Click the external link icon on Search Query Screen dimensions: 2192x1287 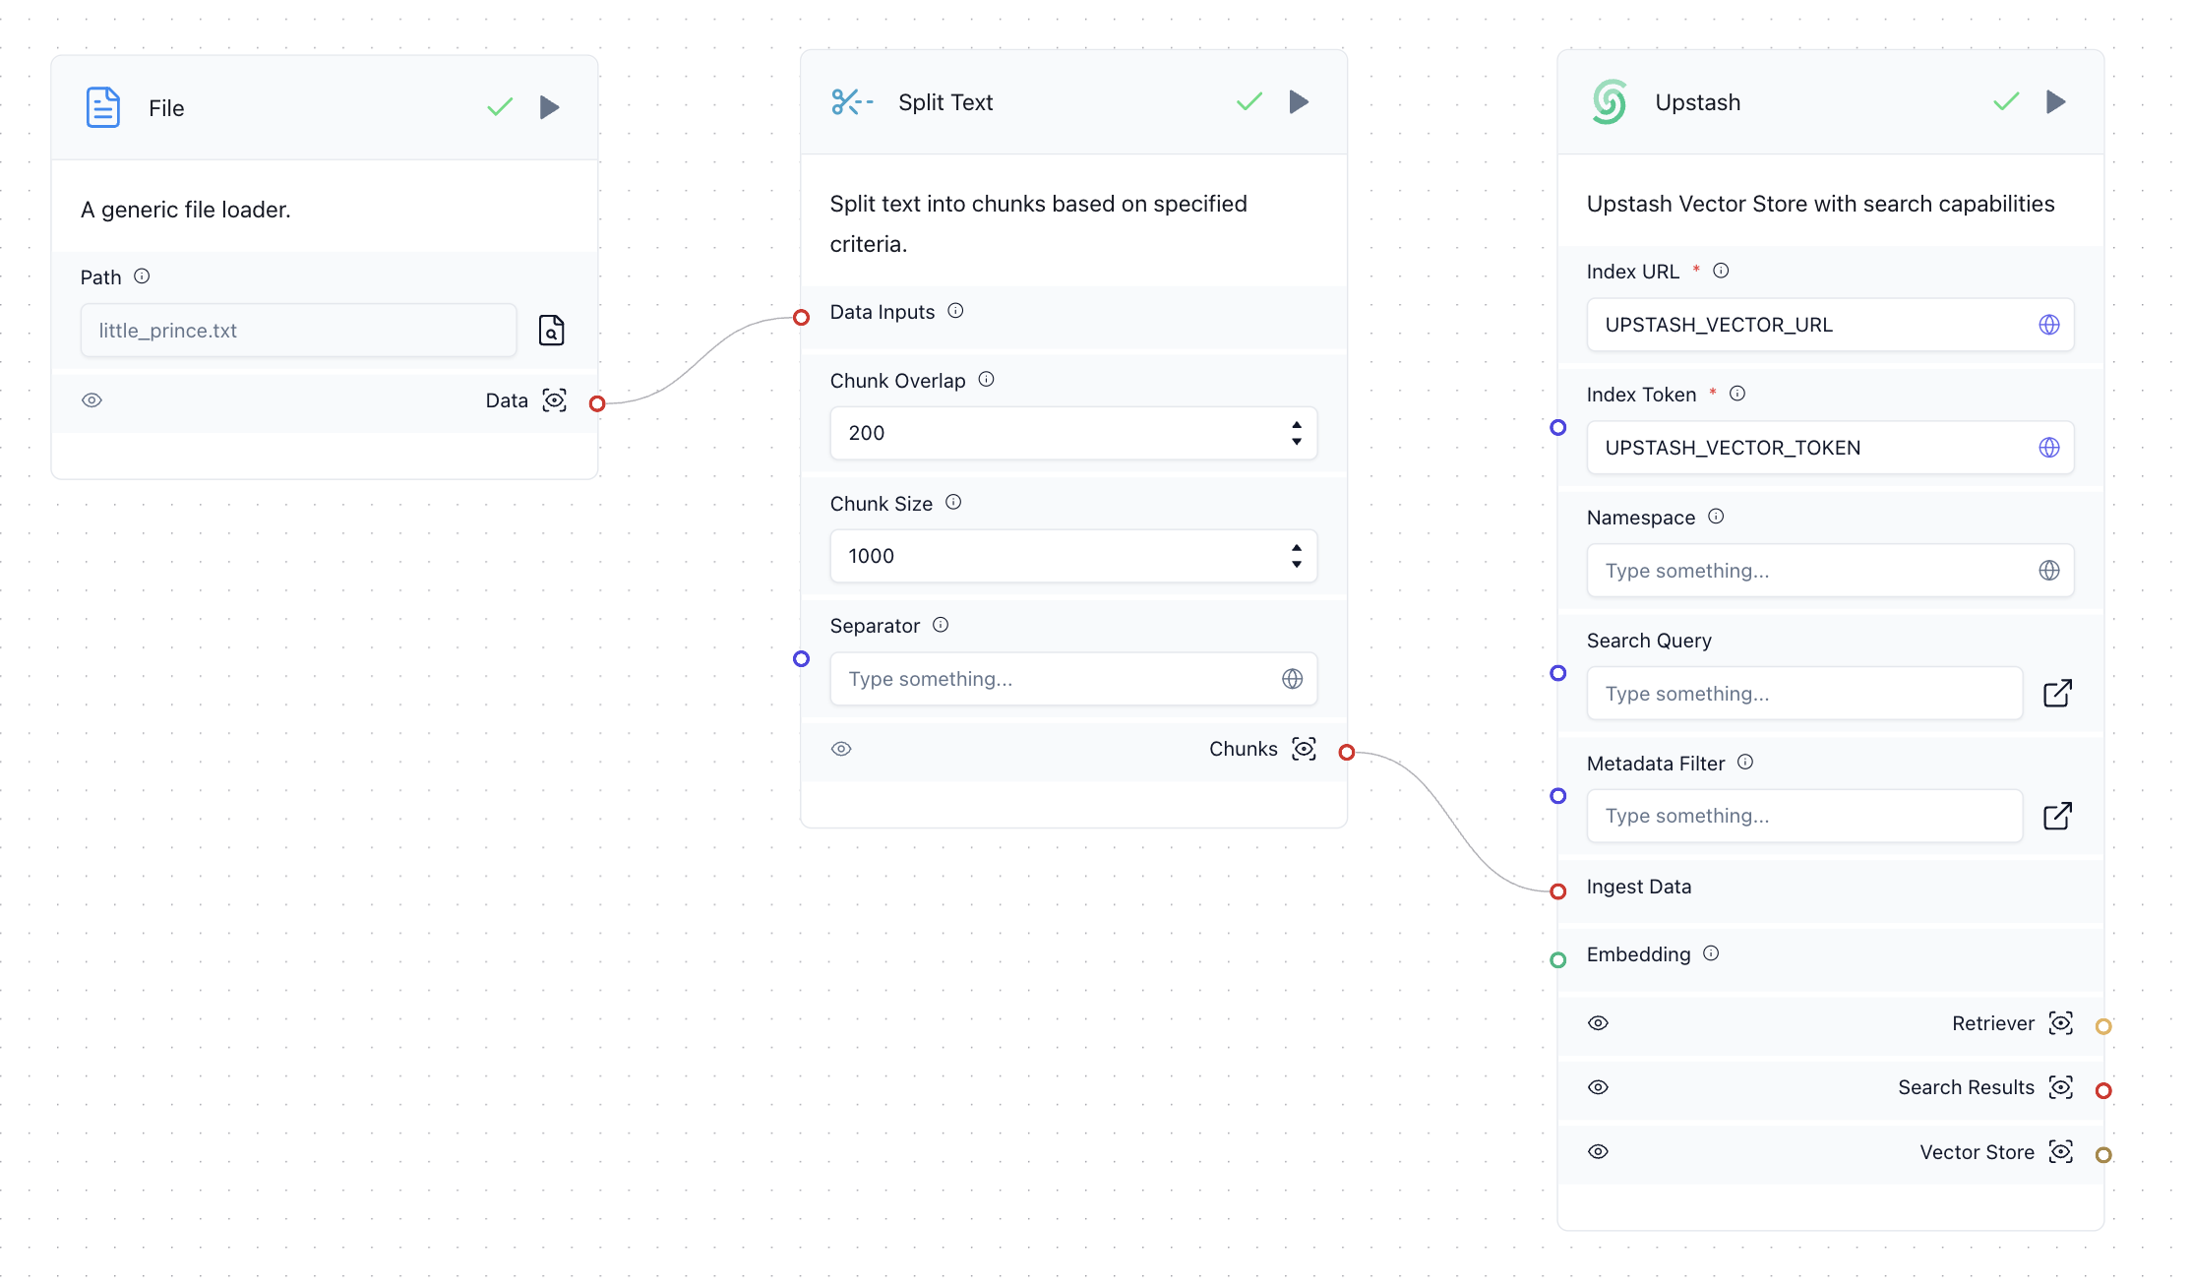click(2059, 693)
